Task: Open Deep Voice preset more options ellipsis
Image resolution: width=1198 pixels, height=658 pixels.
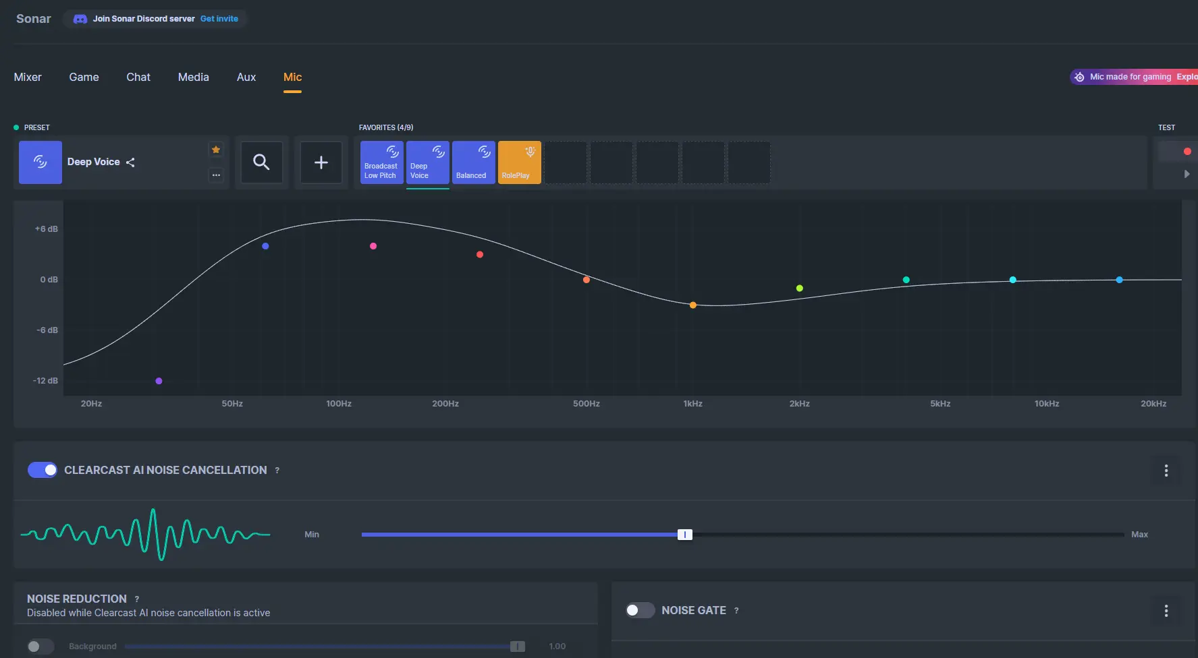Action: point(216,175)
